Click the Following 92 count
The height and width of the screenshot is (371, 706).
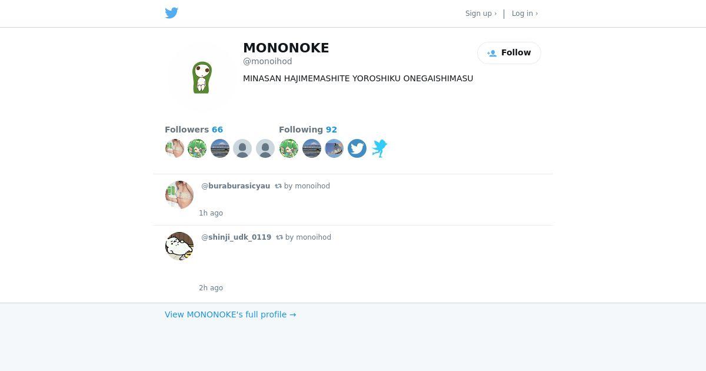(308, 130)
